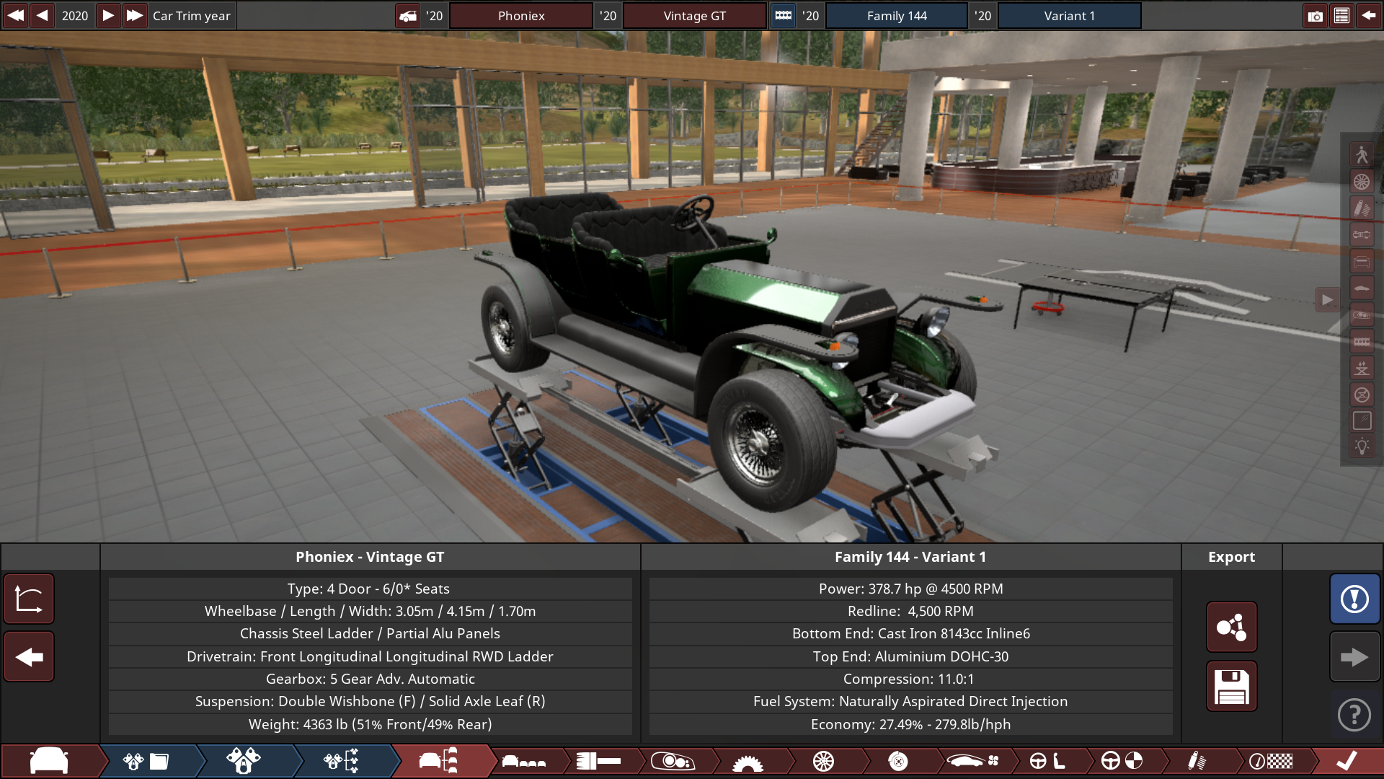1384x779 pixels.
Task: Expand the side panel with the play arrow
Action: (1327, 299)
